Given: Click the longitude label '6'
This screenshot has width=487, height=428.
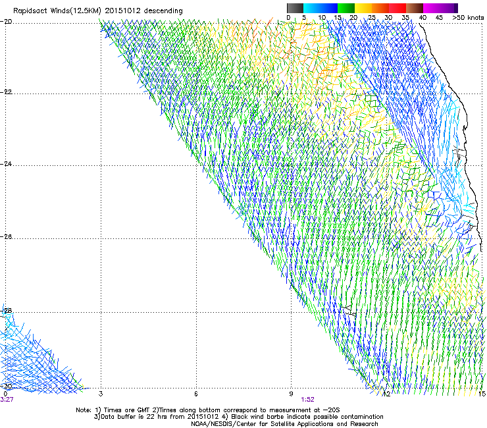Looking at the screenshot, I should (x=196, y=394).
